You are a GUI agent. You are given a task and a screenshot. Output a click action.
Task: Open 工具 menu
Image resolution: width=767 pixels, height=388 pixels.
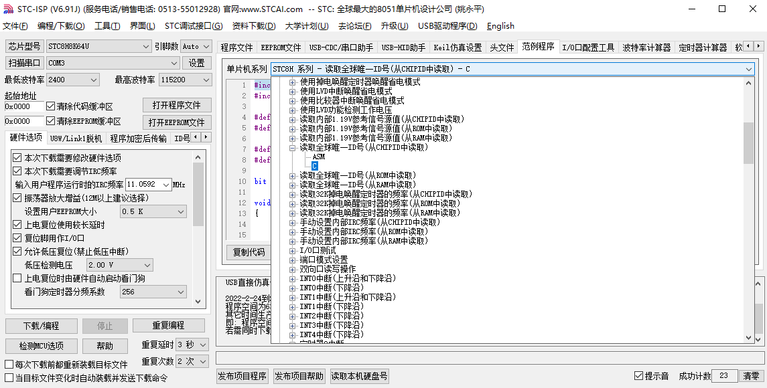pyautogui.click(x=107, y=26)
